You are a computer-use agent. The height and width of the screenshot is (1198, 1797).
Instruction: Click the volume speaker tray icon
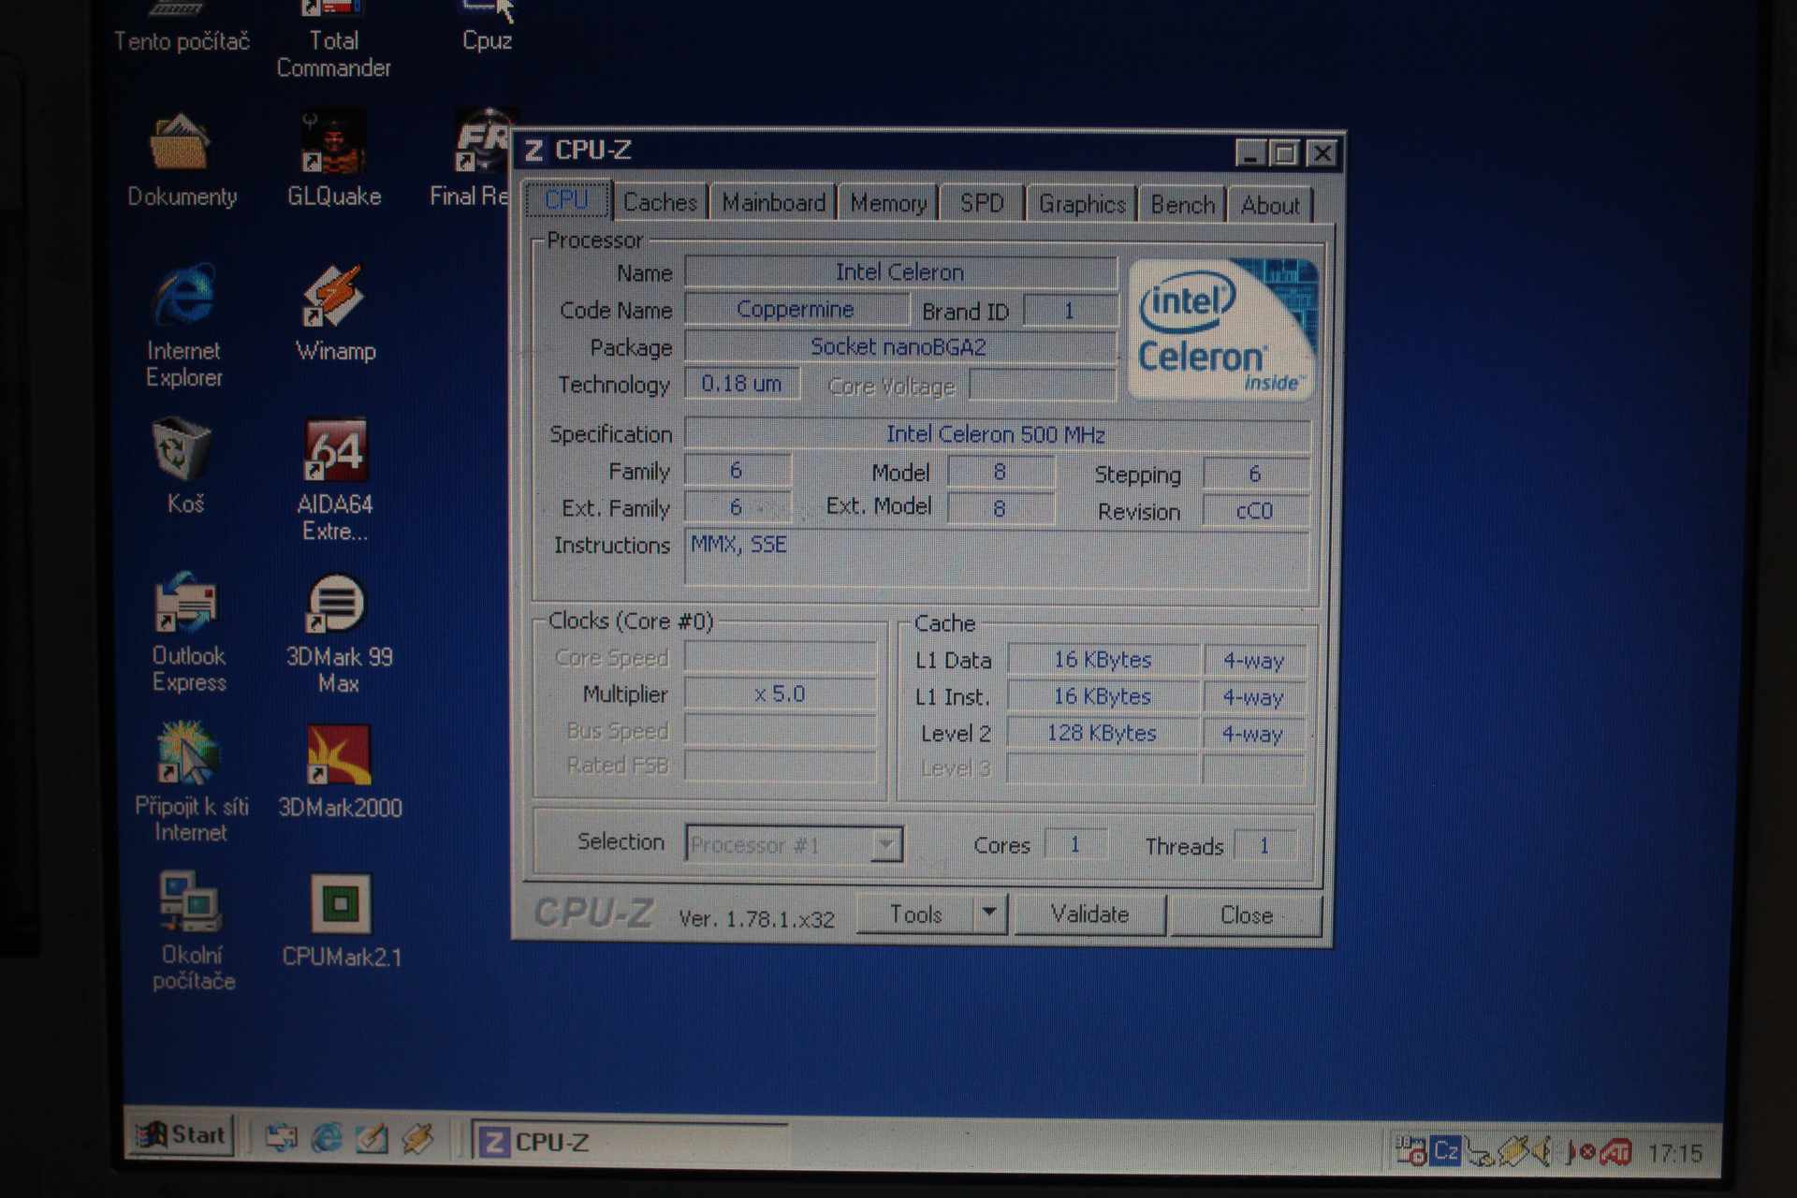[x=1540, y=1150]
